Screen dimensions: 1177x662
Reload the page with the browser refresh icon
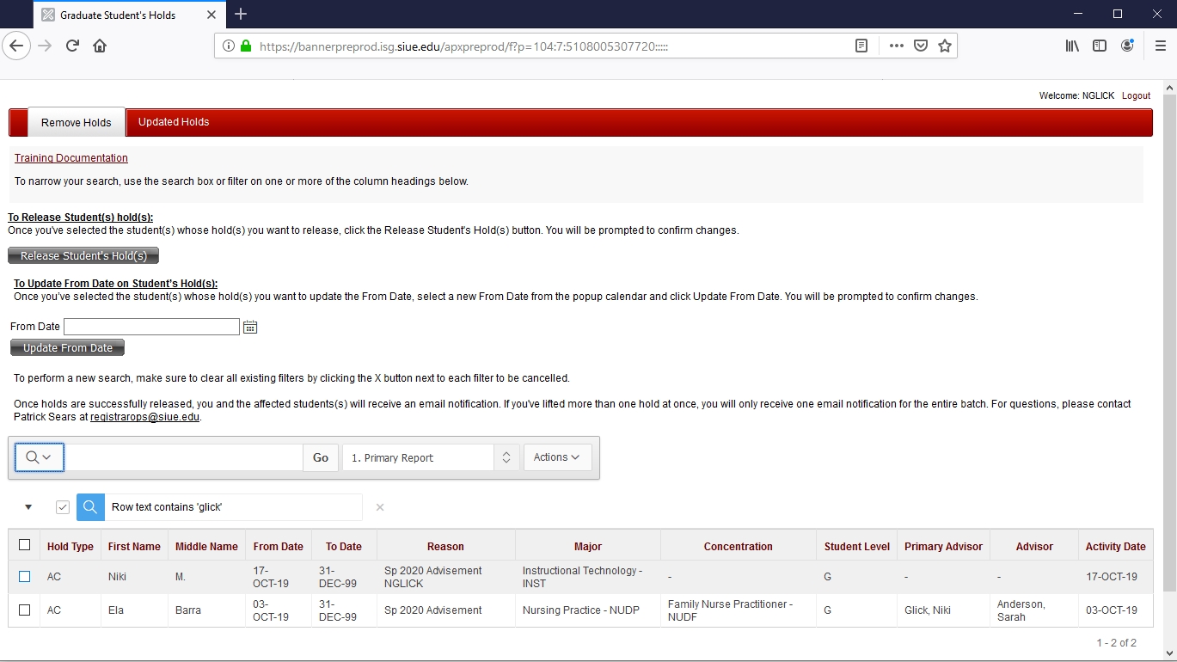pos(72,46)
